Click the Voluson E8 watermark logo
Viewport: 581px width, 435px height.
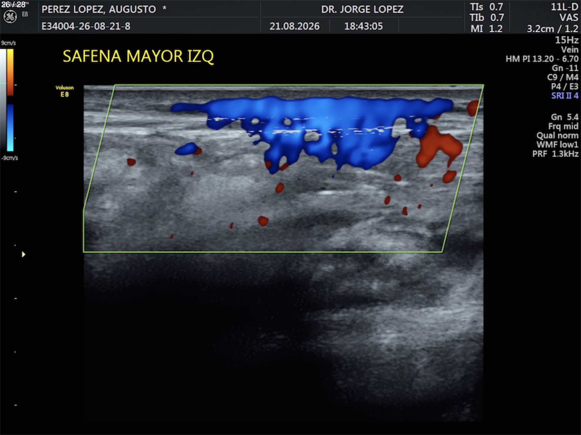pos(65,91)
